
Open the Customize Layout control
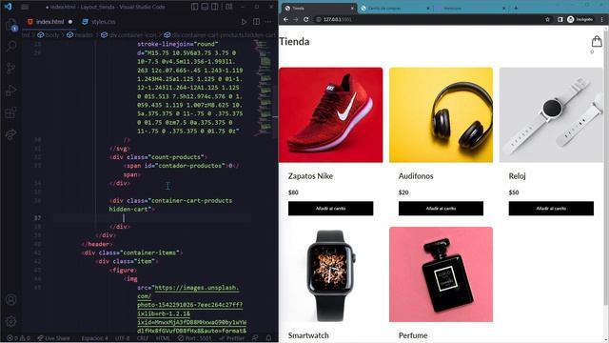[229, 7]
